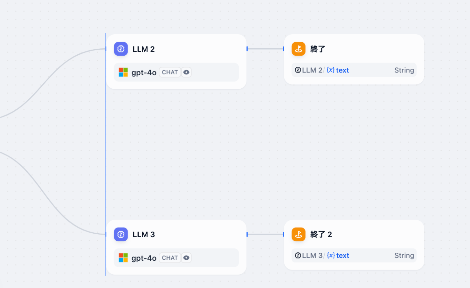The image size is (470, 288).
Task: Click the LLM 2 node brain icon
Action: pyautogui.click(x=121, y=49)
